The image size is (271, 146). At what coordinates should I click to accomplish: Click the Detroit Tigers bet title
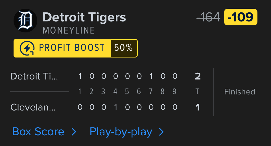(84, 17)
